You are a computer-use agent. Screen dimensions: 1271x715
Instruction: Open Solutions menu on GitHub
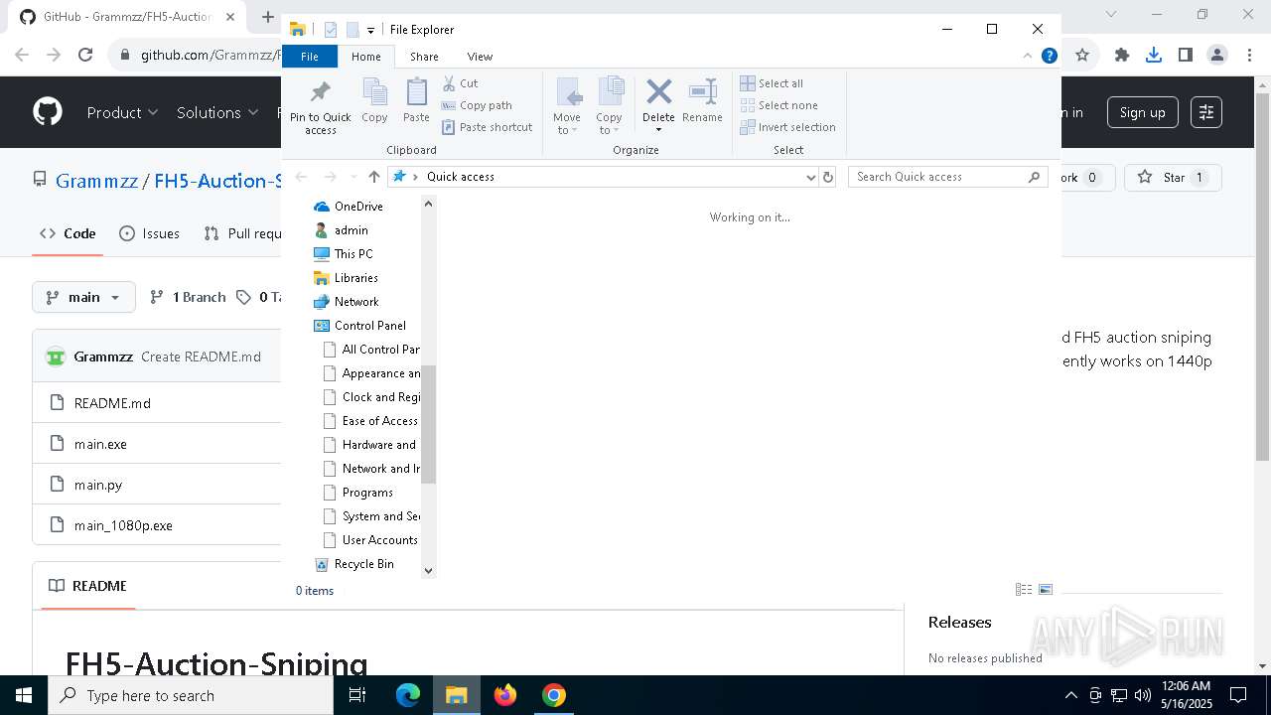click(x=217, y=113)
